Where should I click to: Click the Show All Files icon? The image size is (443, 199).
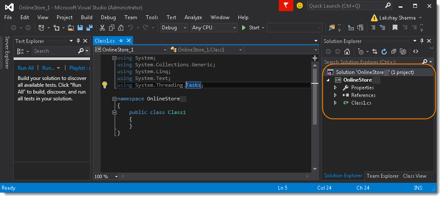[403, 51]
